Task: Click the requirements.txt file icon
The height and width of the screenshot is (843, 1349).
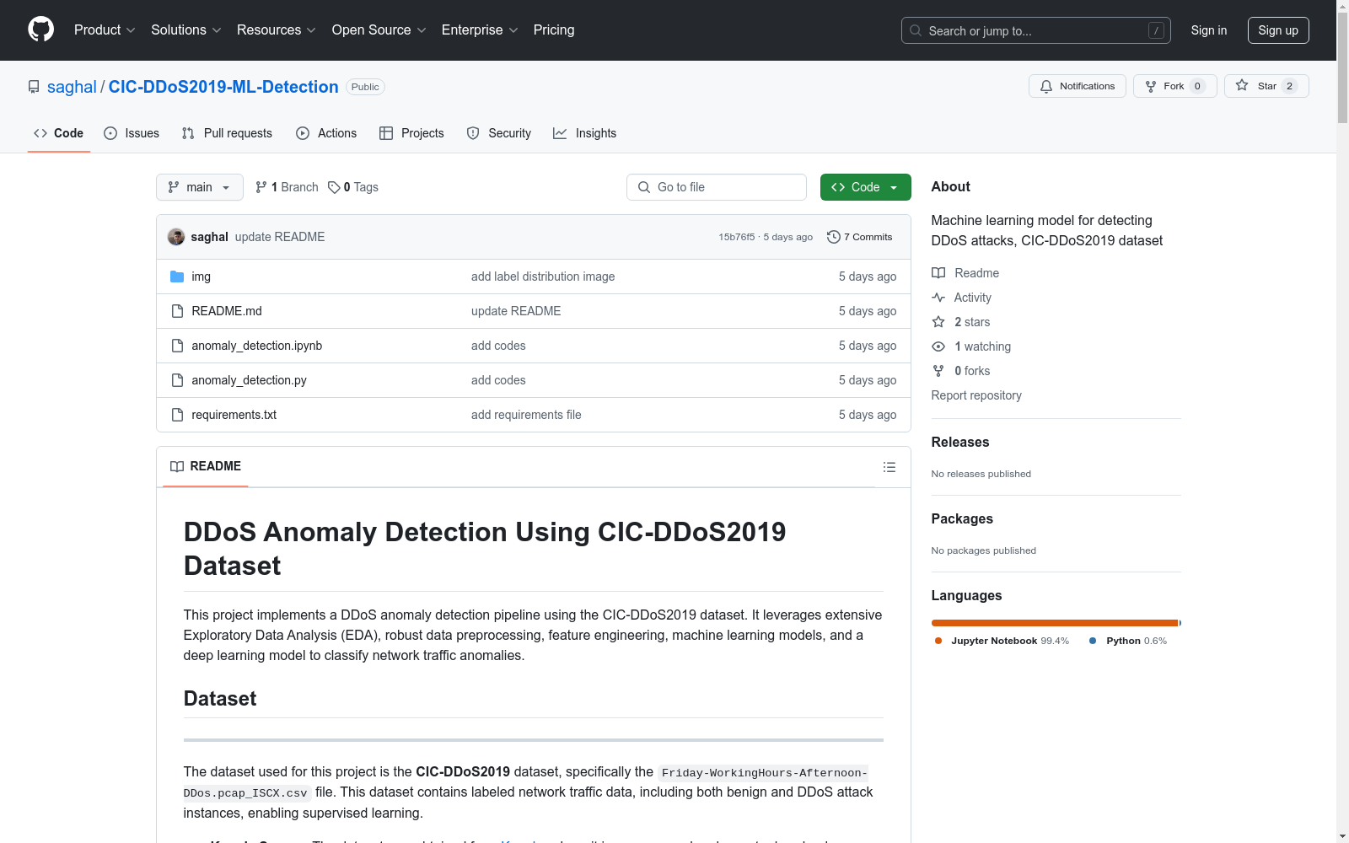Action: [177, 415]
